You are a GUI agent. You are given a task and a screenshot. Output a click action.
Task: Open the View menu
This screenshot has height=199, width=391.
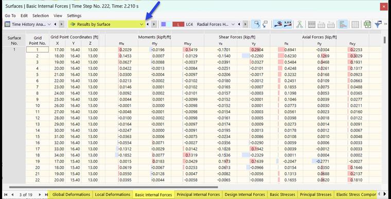point(58,16)
